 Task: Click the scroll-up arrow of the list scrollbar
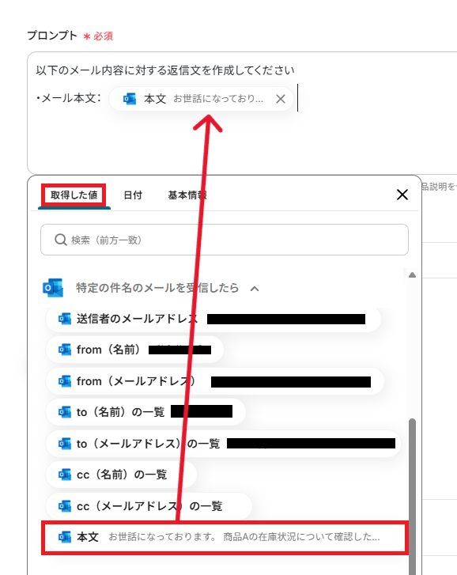pyautogui.click(x=412, y=274)
